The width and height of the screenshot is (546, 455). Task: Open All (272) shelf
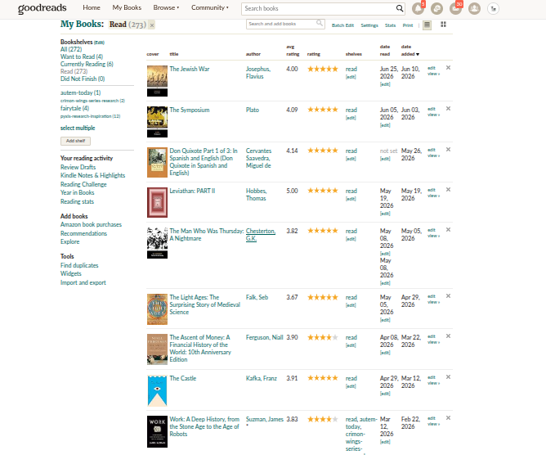coord(71,49)
